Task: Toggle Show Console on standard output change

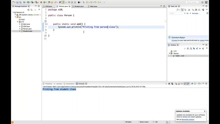Action: (x=185, y=84)
